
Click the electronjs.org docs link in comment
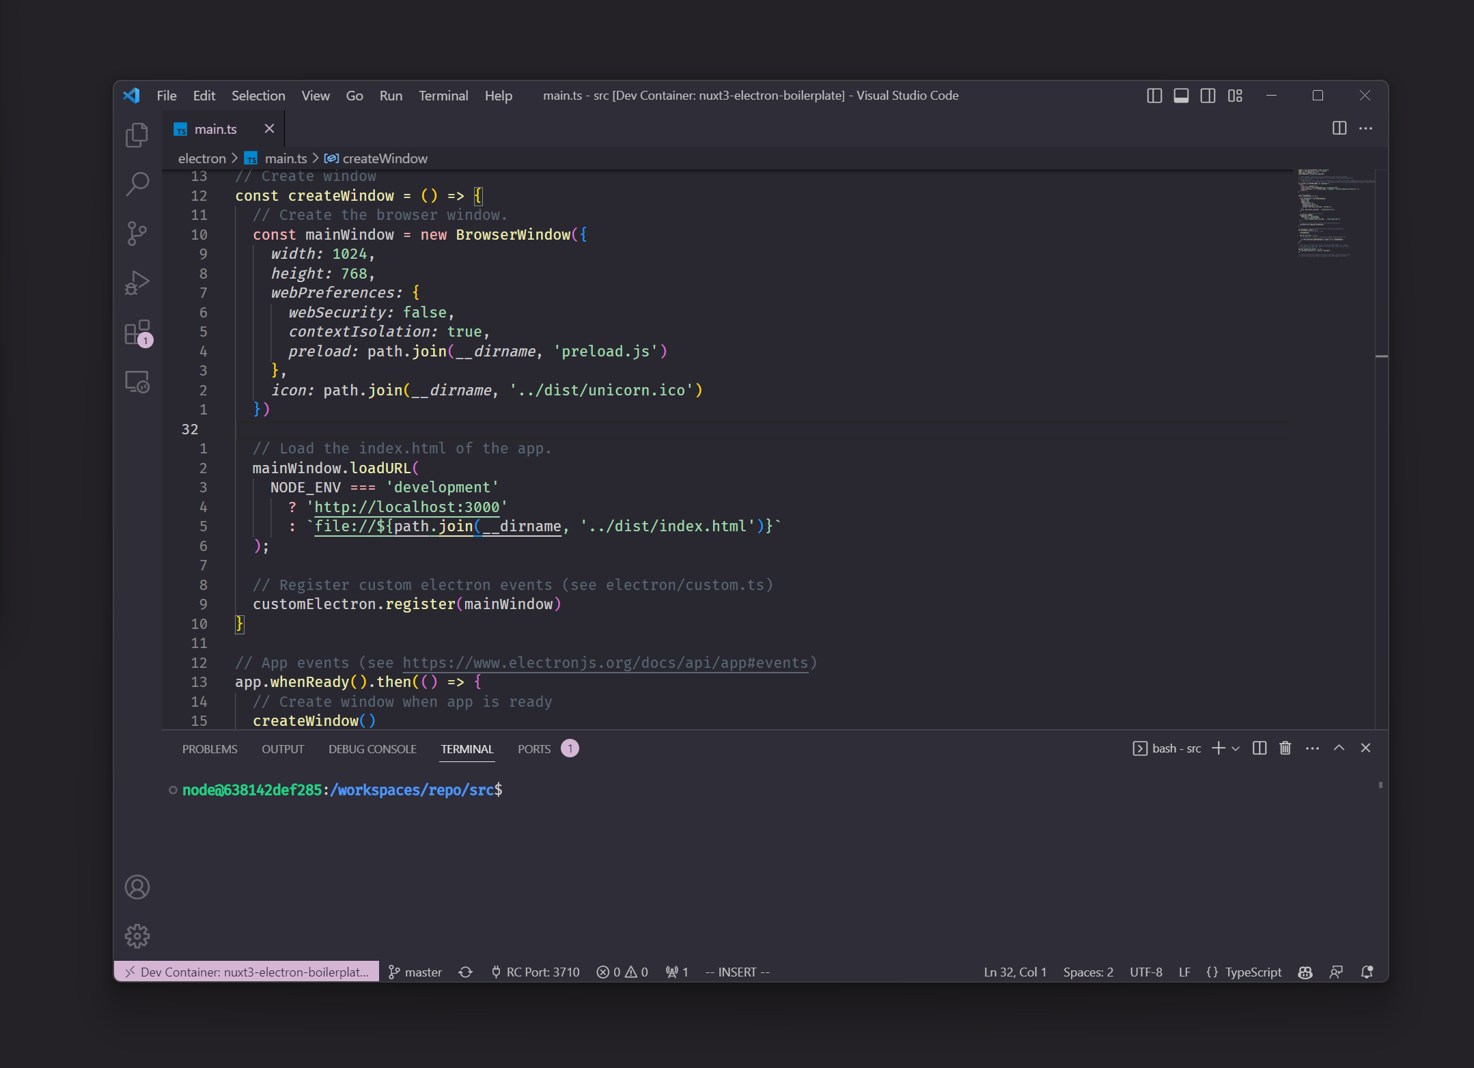[604, 663]
